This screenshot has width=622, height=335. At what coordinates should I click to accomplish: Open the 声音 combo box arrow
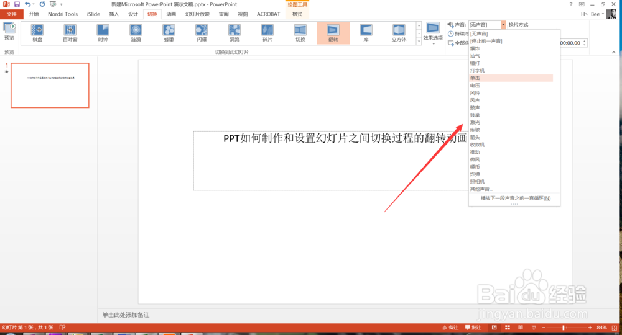[503, 25]
